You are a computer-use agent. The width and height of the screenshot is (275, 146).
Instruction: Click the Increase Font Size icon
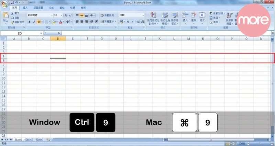[x=66, y=15]
